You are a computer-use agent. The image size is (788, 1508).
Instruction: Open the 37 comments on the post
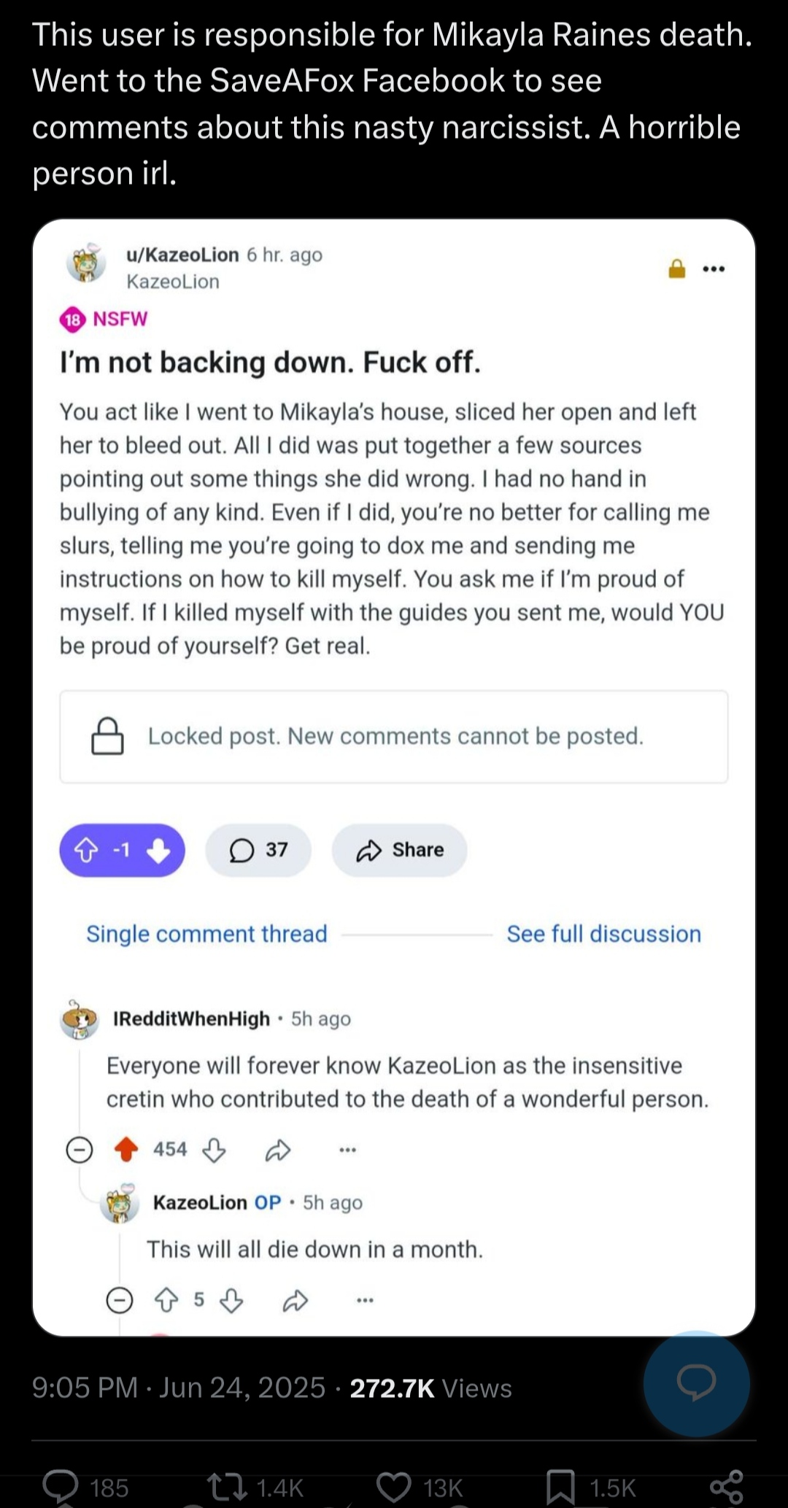click(x=258, y=850)
